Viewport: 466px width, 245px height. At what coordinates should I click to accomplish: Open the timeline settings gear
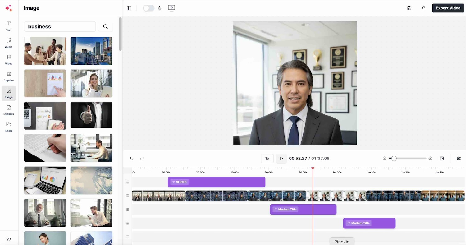pos(459,159)
